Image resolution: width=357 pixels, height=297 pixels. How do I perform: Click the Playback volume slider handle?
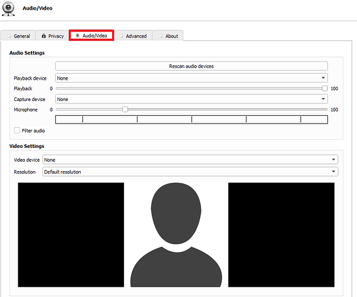[324, 89]
